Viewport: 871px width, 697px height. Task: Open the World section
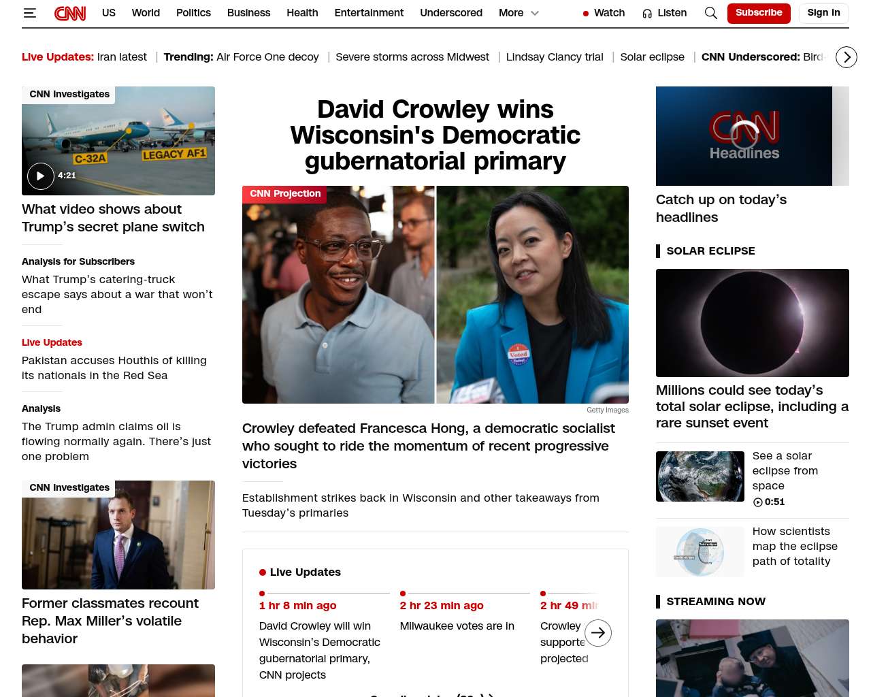coord(146,13)
